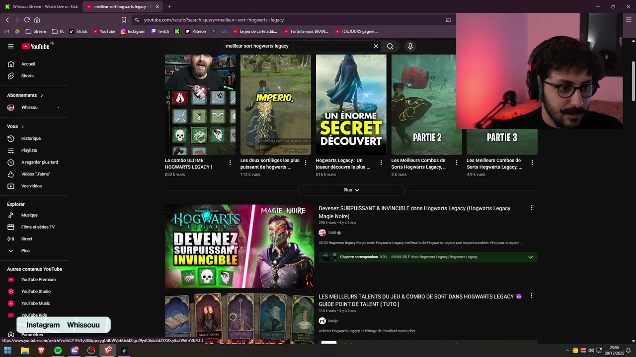Viewport: 636px width, 357px height.
Task: Go to the YouTube logo homepage
Action: pyautogui.click(x=36, y=46)
